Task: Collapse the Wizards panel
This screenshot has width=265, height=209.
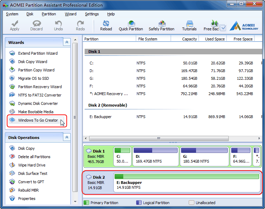Action: 67,42
